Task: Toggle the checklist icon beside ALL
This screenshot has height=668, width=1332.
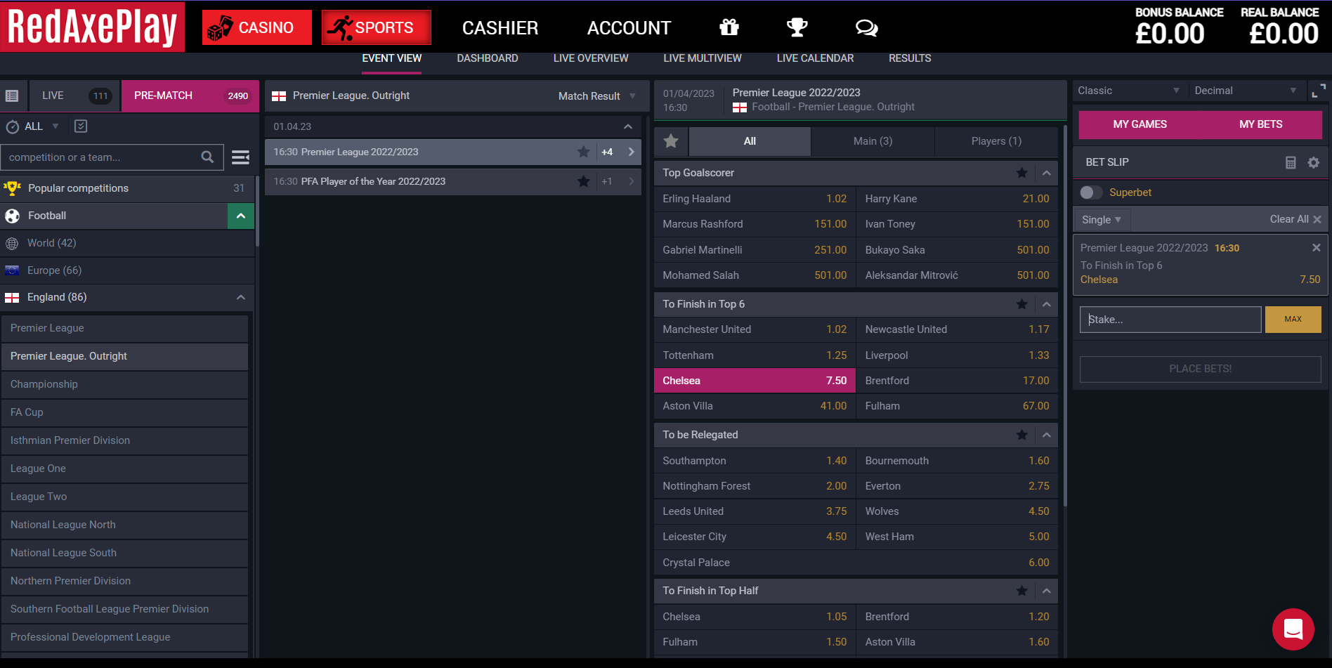Action: 81,126
